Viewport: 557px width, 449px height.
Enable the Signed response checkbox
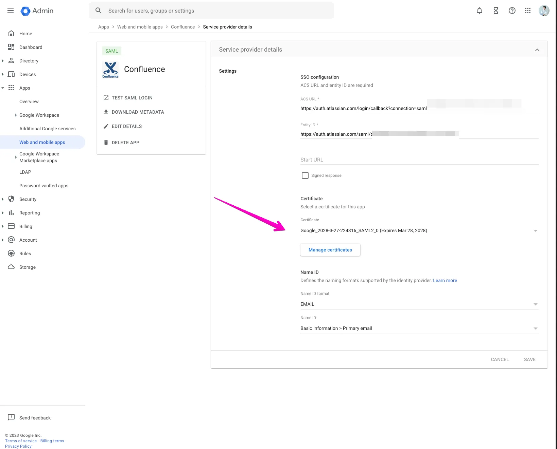305,175
